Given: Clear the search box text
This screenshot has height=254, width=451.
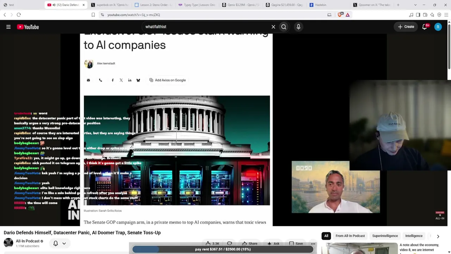Looking at the screenshot, I should (x=273, y=27).
